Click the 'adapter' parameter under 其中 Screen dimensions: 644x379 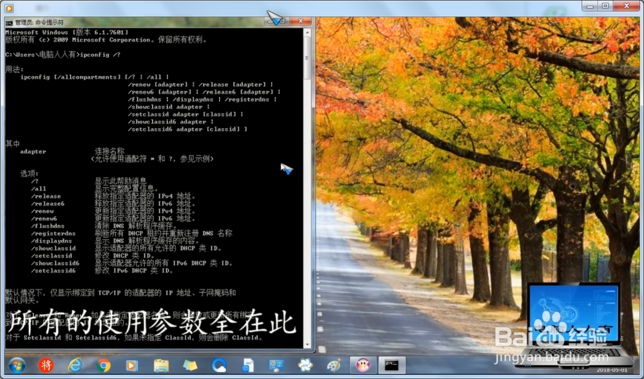pos(33,152)
